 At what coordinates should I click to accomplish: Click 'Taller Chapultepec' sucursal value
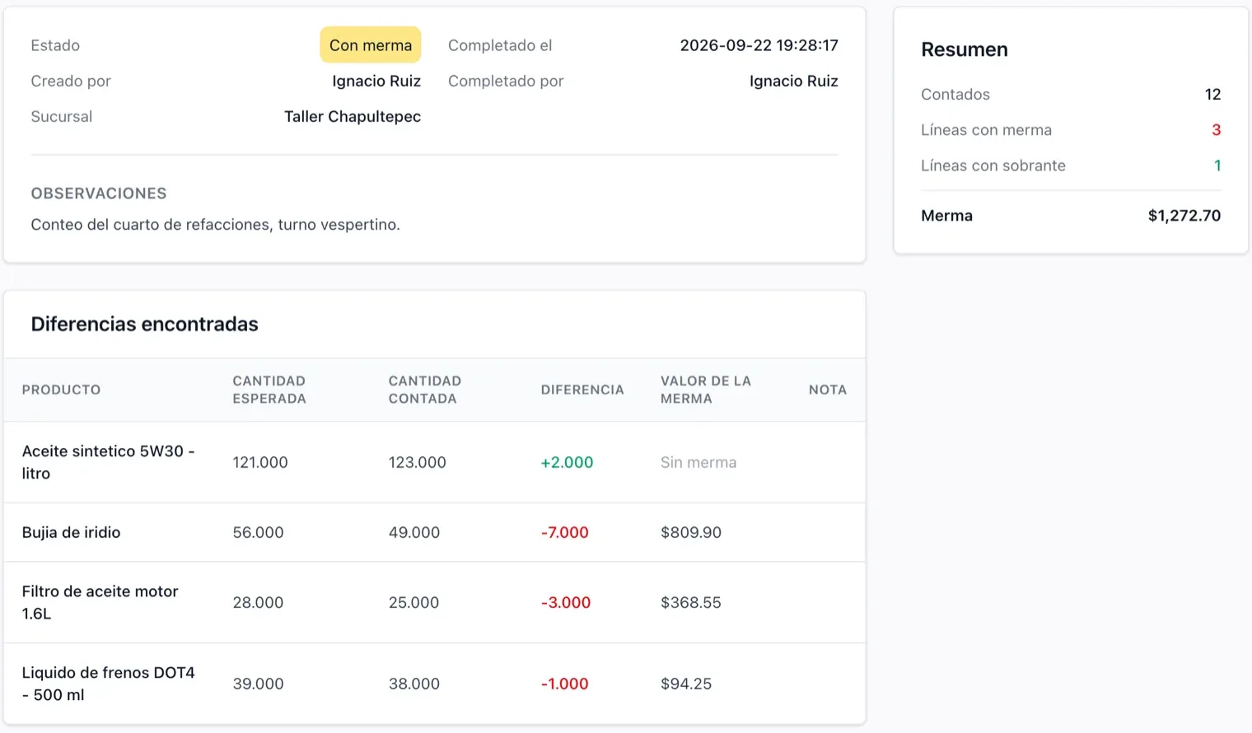point(353,116)
